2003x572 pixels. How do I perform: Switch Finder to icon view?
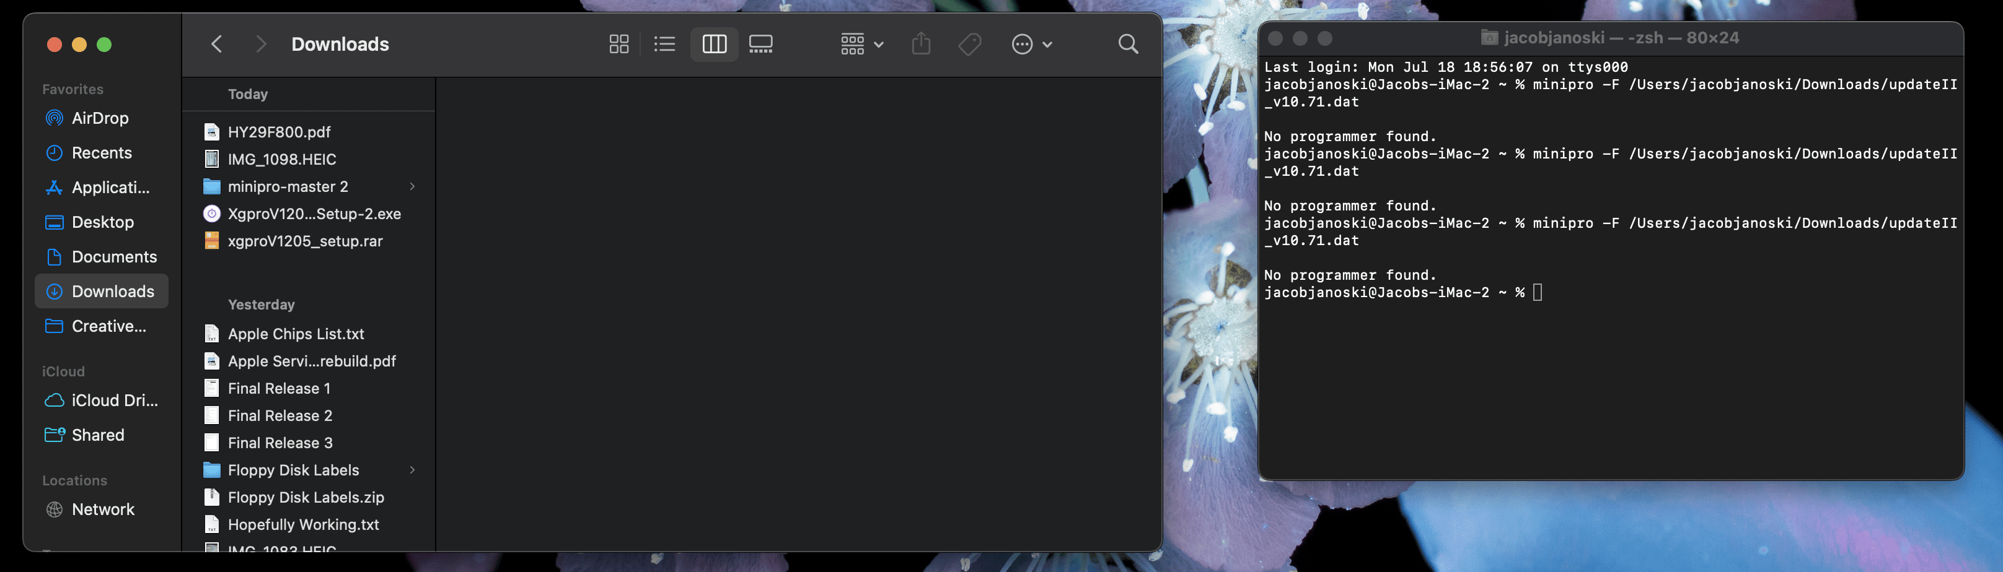(x=619, y=45)
